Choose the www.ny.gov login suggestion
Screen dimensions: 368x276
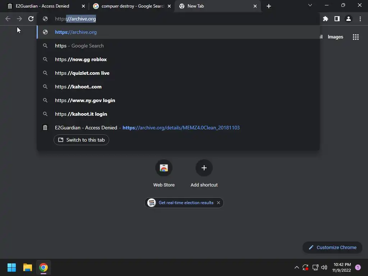coord(178,100)
